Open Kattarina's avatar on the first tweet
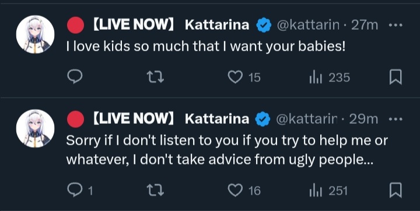The image size is (420, 211). 35,34
